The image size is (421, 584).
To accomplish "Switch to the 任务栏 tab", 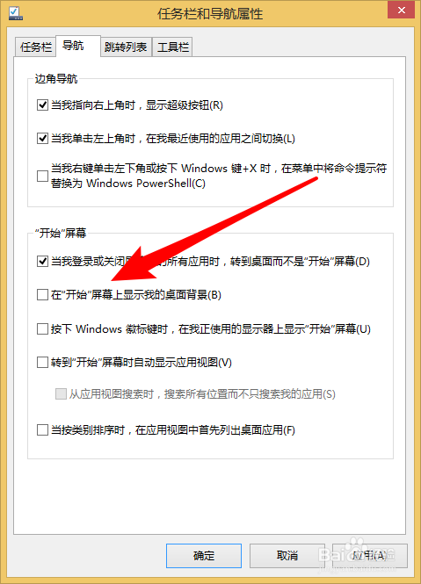I will coord(36,47).
